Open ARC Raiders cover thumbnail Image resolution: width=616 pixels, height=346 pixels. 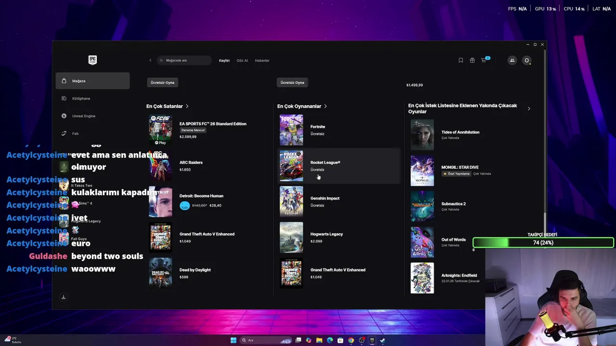point(160,166)
